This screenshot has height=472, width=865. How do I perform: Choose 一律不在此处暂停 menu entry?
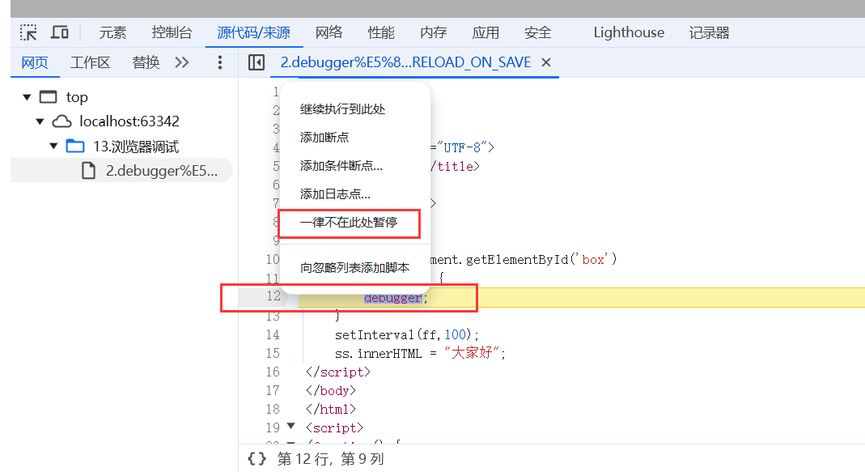(x=349, y=223)
